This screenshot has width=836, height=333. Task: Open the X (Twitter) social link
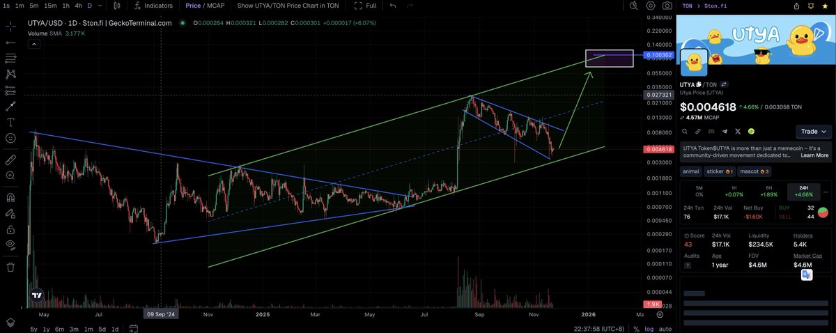tap(738, 131)
